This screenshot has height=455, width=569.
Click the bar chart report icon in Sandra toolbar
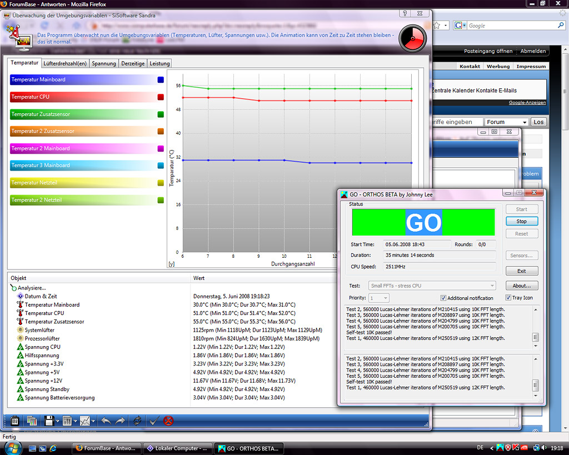point(67,421)
